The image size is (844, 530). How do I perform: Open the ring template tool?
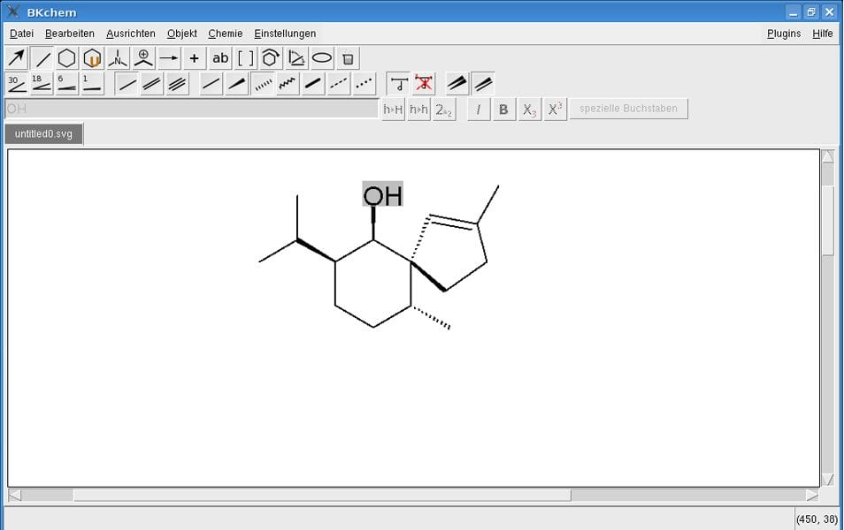click(x=66, y=57)
